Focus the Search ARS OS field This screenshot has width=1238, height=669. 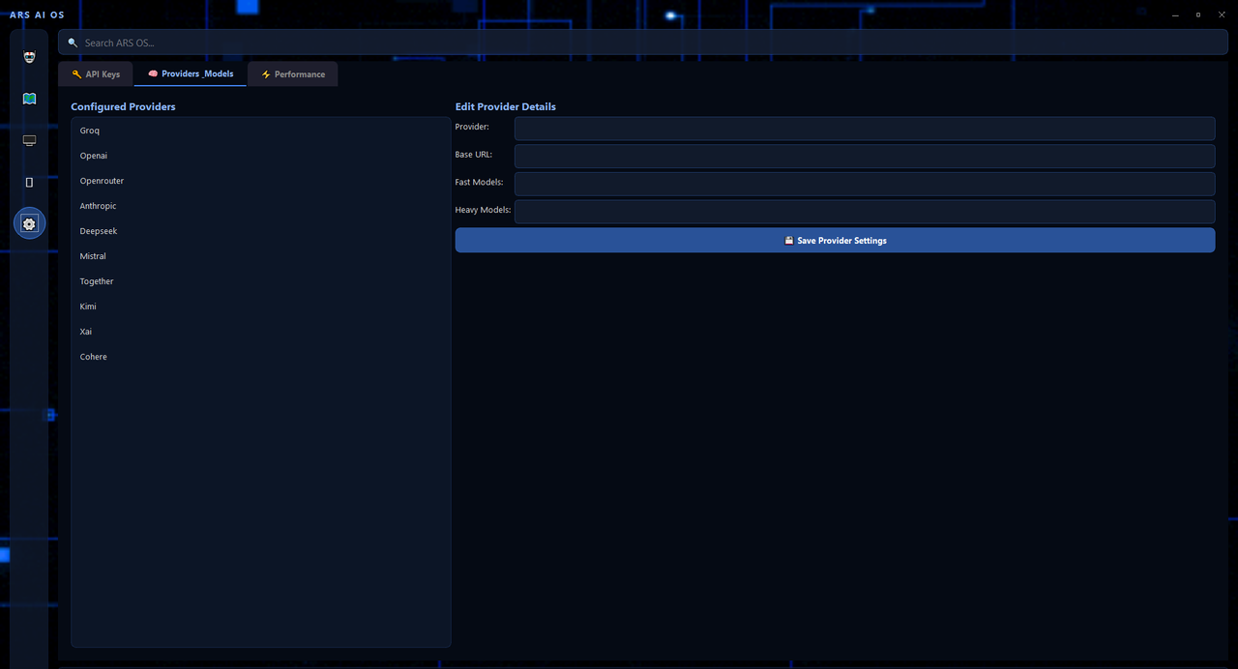[643, 43]
